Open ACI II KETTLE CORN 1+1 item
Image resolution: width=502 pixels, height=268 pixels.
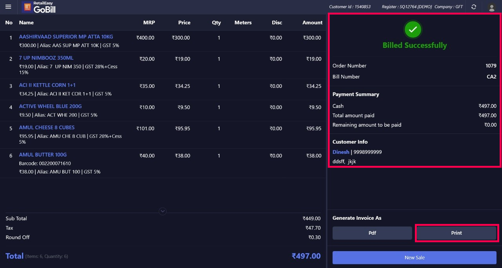coord(47,85)
